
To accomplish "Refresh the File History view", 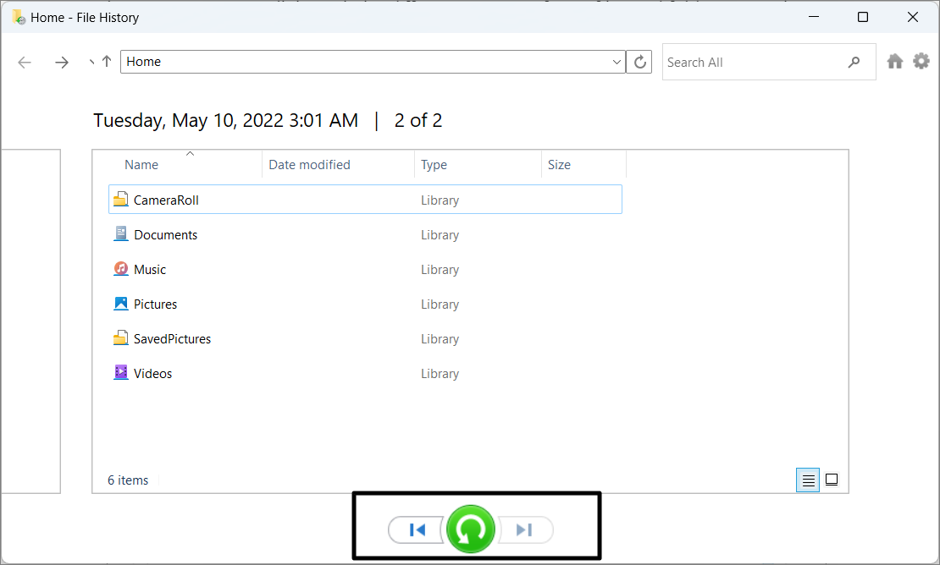I will point(639,62).
